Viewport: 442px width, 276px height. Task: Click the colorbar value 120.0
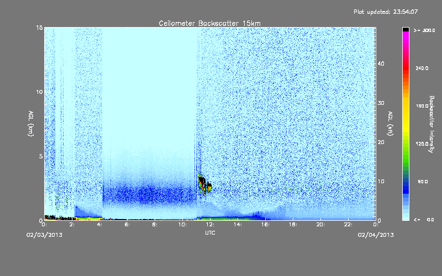coord(422,144)
